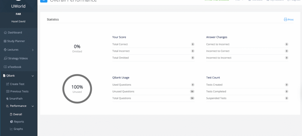Image resolution: width=302 pixels, height=136 pixels.
Task: Click the Tests Created row
Action: click(x=247, y=85)
